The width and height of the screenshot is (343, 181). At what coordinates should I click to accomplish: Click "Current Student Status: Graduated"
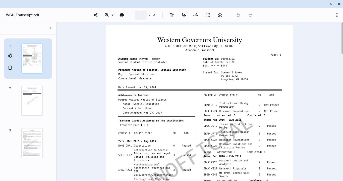(142, 62)
